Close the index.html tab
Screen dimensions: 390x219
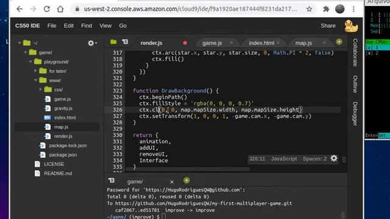(278, 43)
